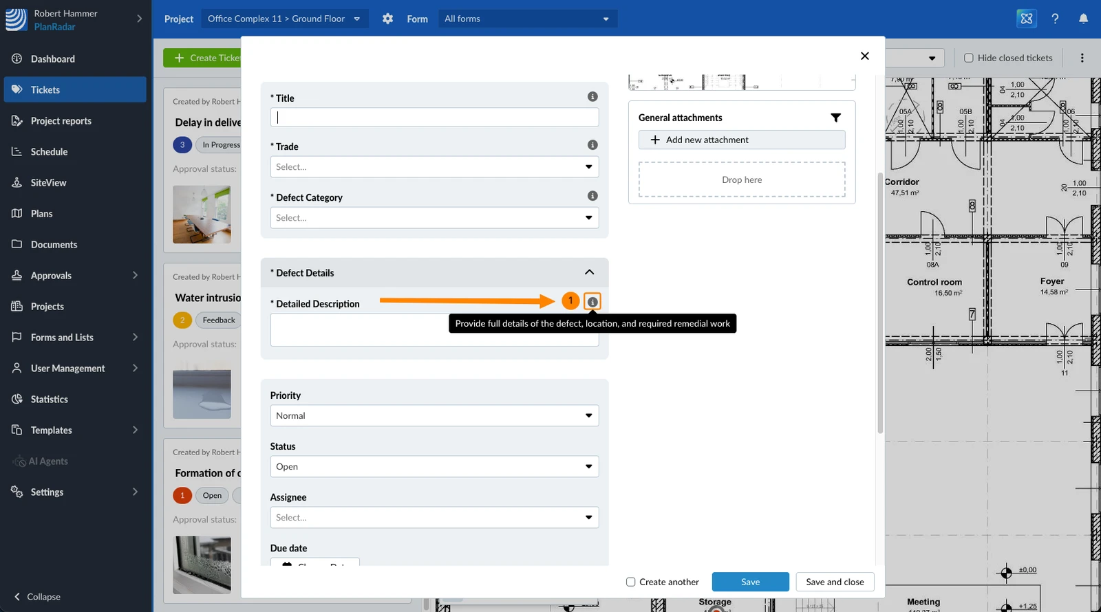Open the Schedule page
This screenshot has height=612, width=1101.
(x=75, y=152)
